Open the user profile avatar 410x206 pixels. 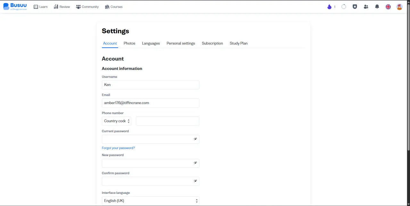pos(399,7)
